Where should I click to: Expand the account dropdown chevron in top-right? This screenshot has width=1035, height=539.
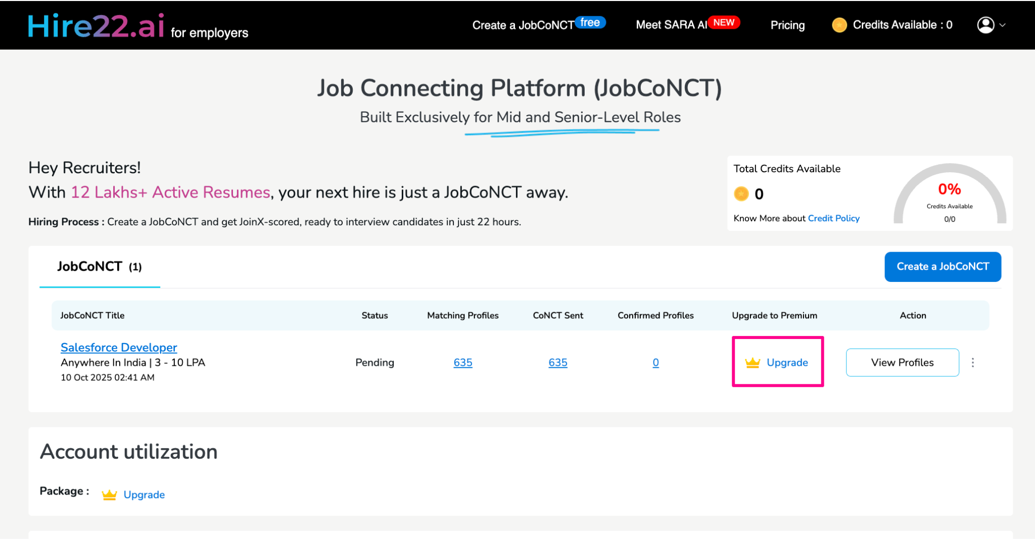click(x=1004, y=24)
